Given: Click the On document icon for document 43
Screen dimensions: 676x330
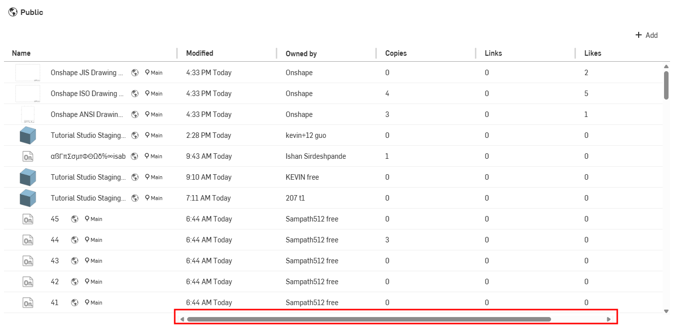Looking at the screenshot, I should tap(28, 260).
